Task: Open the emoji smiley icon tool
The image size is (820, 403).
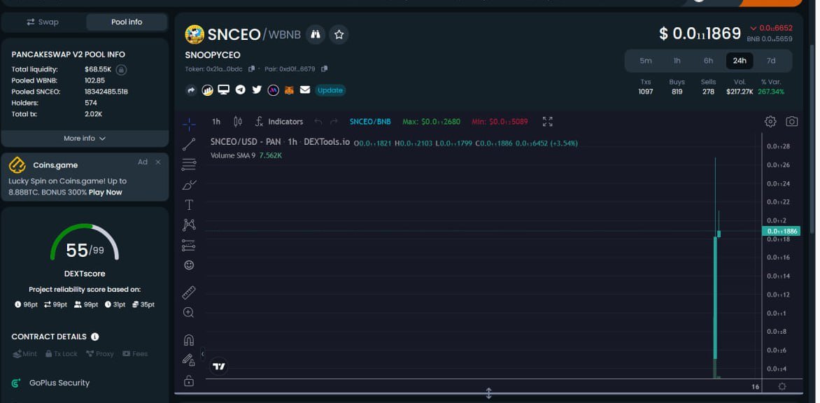Action: coord(189,265)
